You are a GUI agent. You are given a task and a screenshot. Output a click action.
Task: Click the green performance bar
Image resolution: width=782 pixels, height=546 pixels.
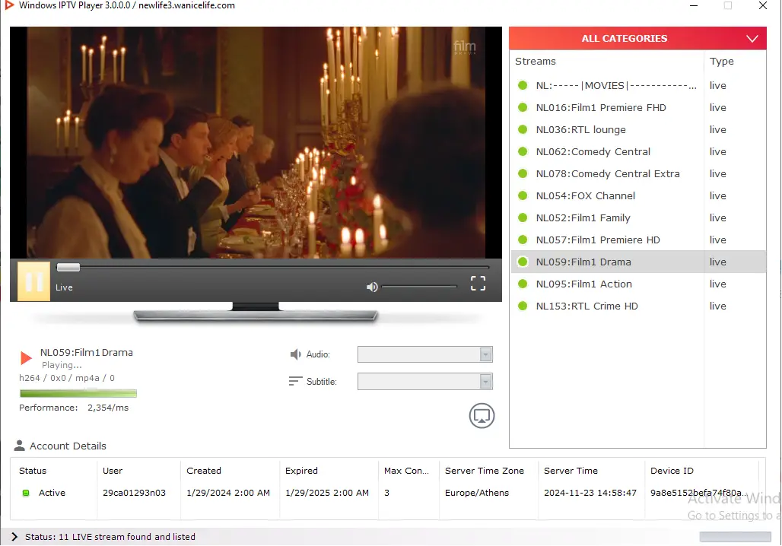pyautogui.click(x=78, y=393)
